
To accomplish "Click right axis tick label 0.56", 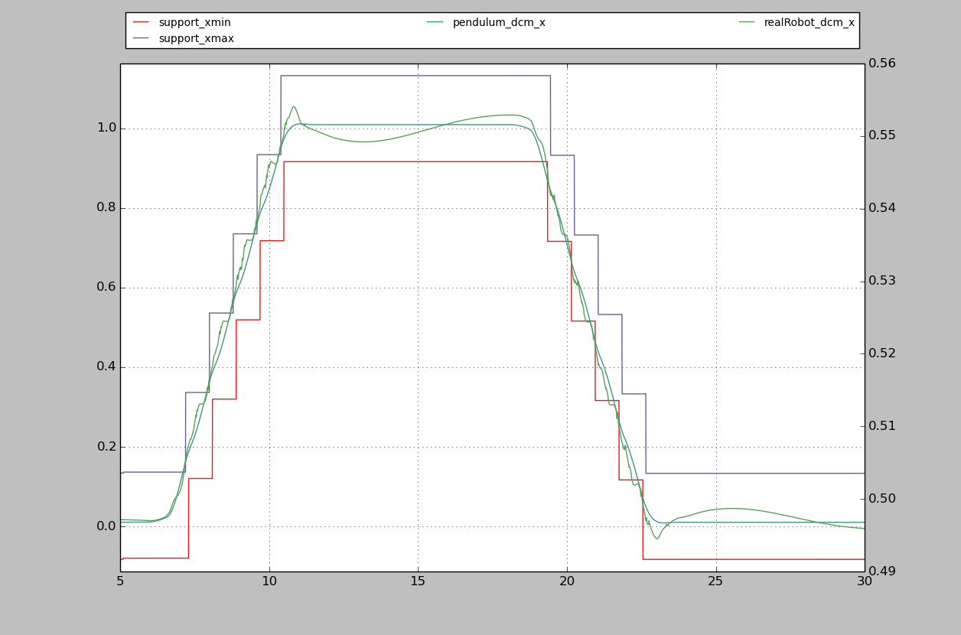I will [881, 63].
